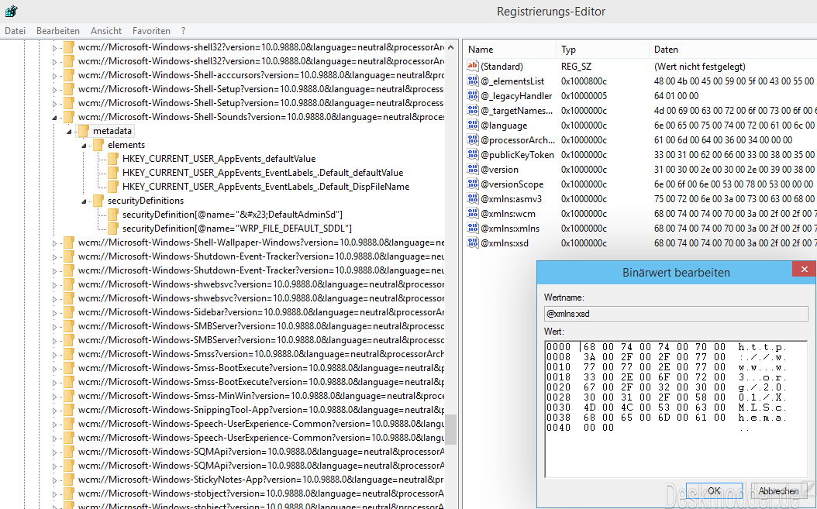Open the Favoriten menu
The height and width of the screenshot is (509, 817).
click(x=151, y=31)
